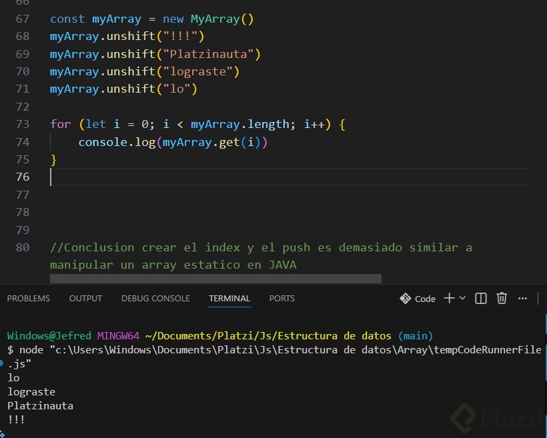
Task: Click the editor horizontal scrollbar
Action: coord(215,279)
